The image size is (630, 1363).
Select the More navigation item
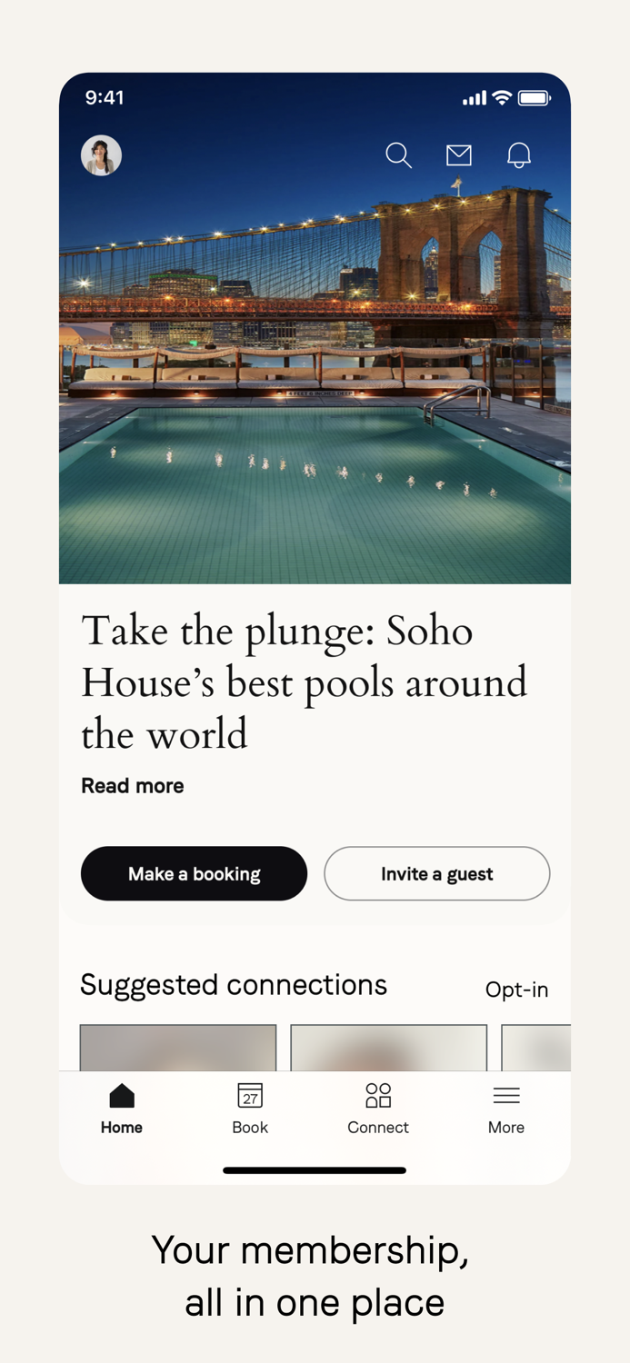click(x=506, y=1109)
